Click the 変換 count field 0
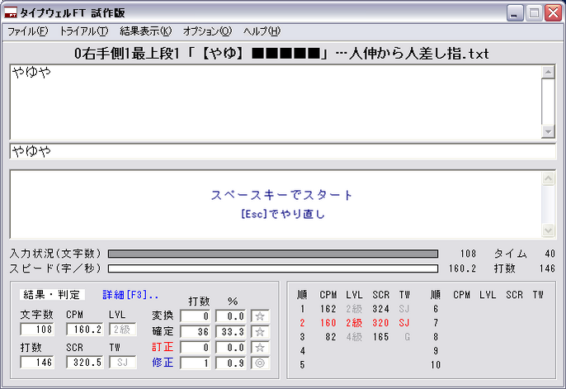 (x=196, y=316)
